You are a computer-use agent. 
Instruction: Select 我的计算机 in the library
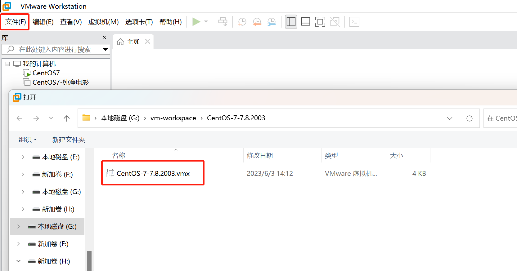point(39,64)
